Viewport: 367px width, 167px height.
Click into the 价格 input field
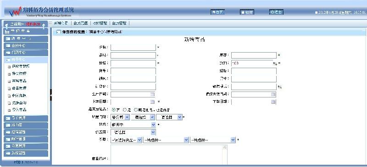point(133,63)
